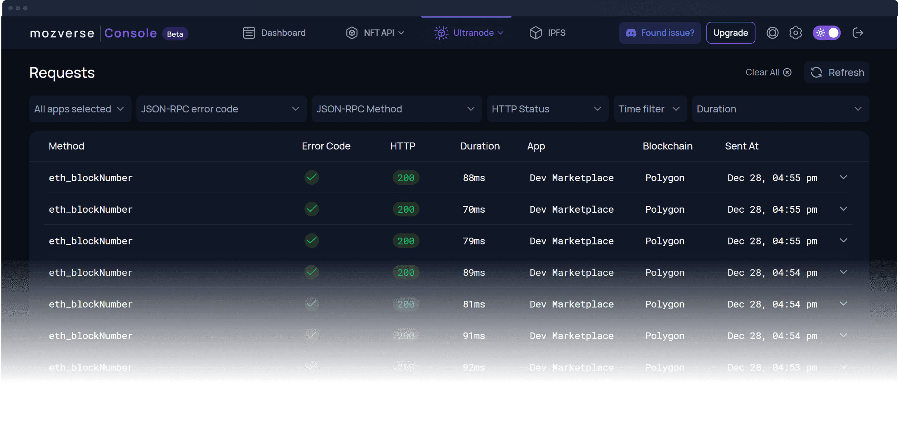
Task: Click the Refresh arrows icon
Action: [816, 72]
